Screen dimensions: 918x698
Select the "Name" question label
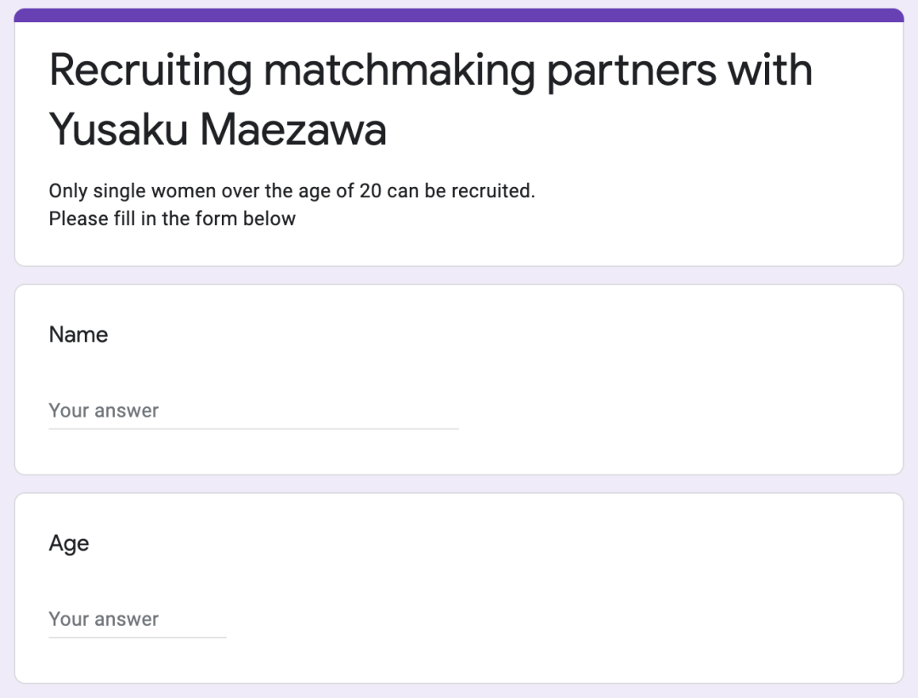click(x=78, y=334)
